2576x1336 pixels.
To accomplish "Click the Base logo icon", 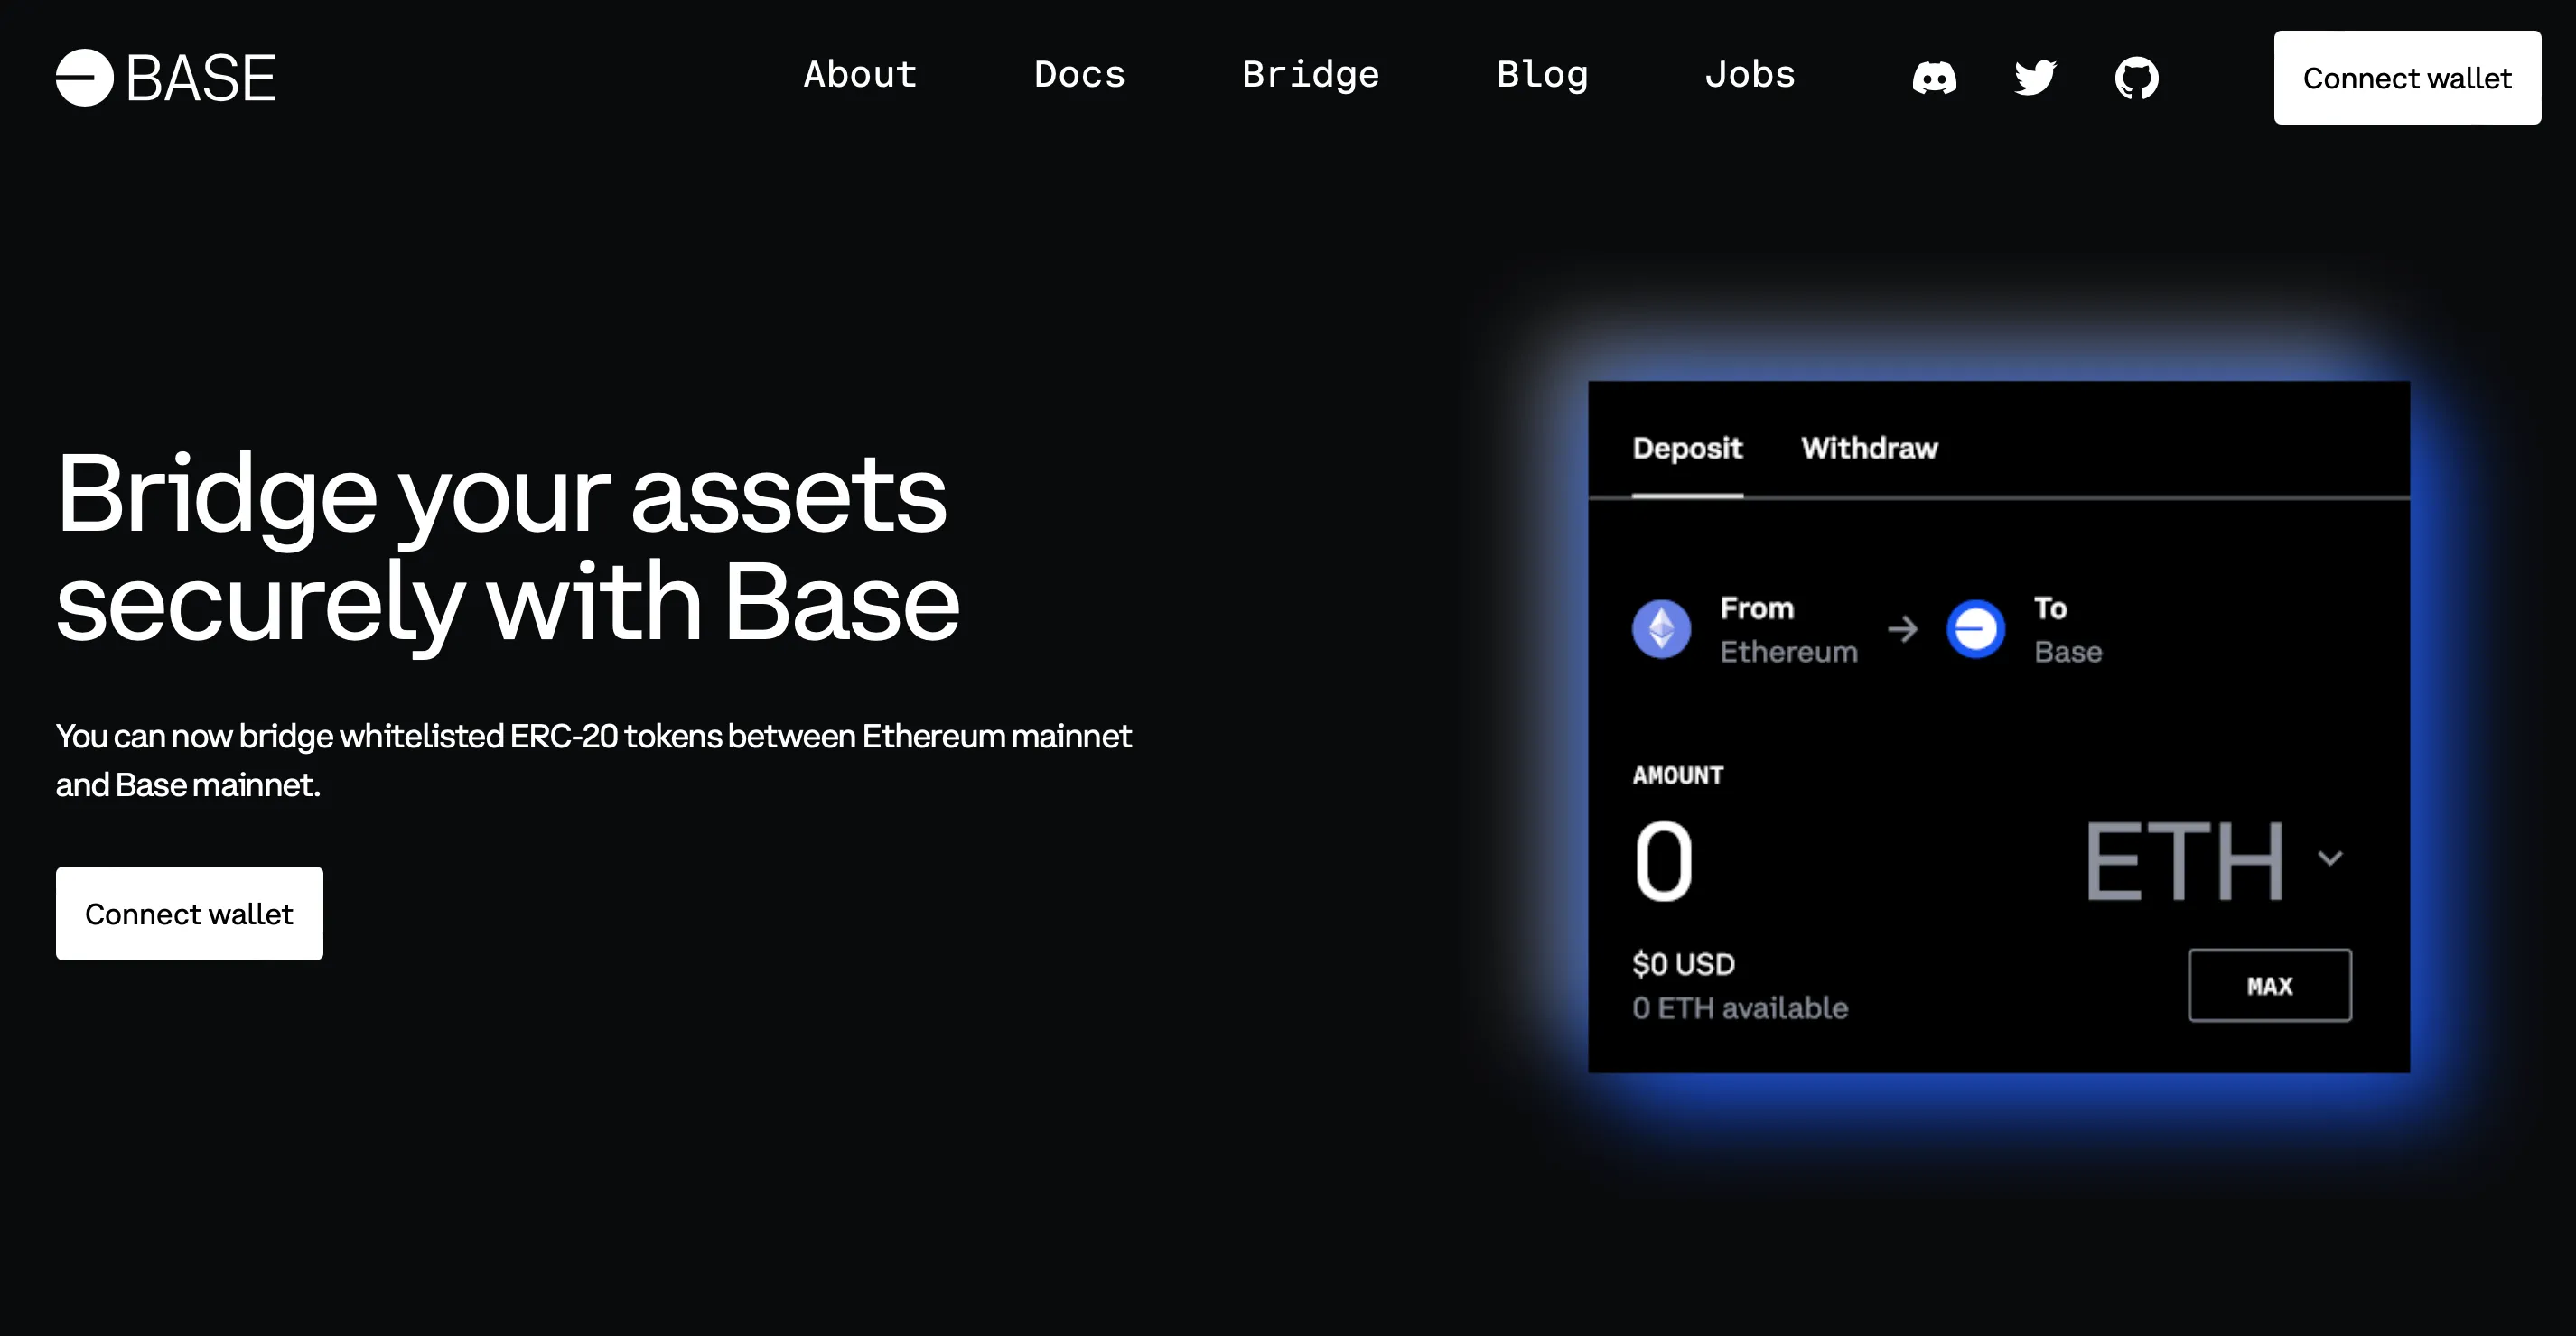I will (85, 78).
